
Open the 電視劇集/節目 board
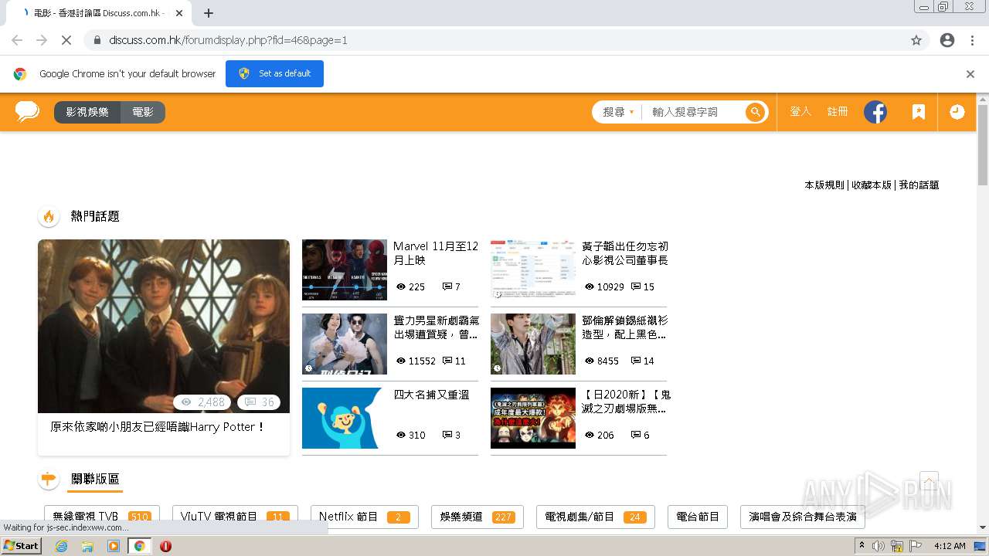[x=596, y=517]
